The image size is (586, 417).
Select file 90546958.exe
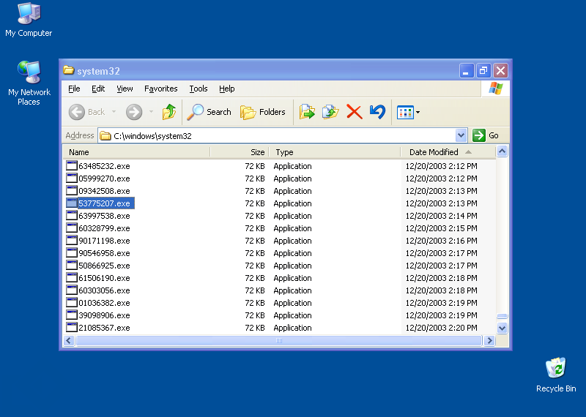pos(104,253)
